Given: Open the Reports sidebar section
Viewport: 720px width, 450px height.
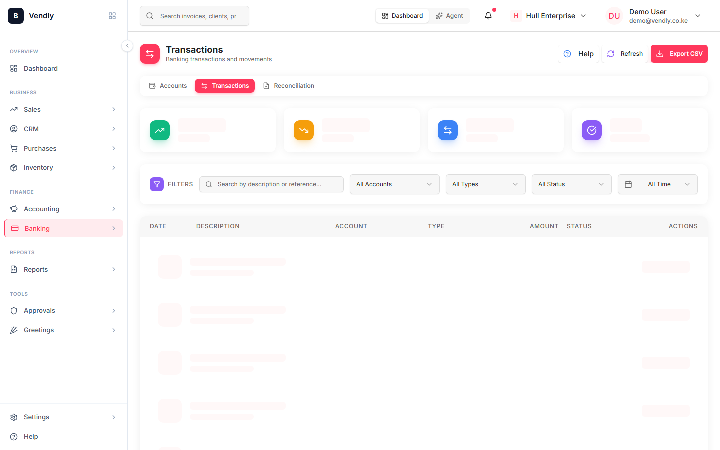Looking at the screenshot, I should (63, 269).
